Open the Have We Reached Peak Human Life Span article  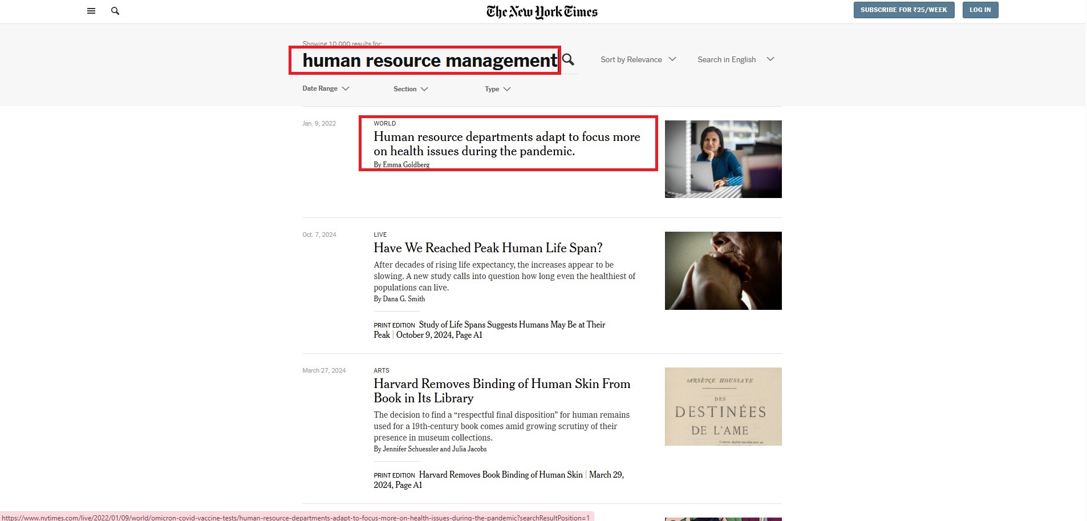coord(488,248)
